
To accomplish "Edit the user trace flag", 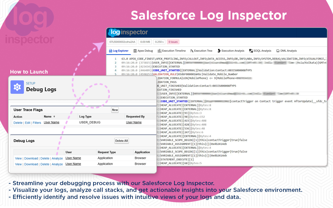I will [28, 123].
